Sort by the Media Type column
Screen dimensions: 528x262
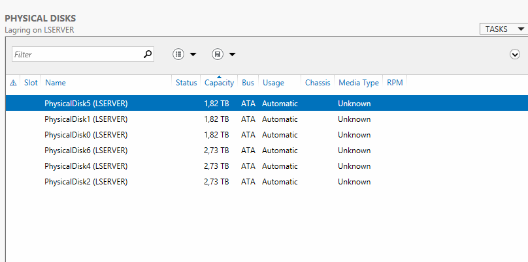click(359, 83)
